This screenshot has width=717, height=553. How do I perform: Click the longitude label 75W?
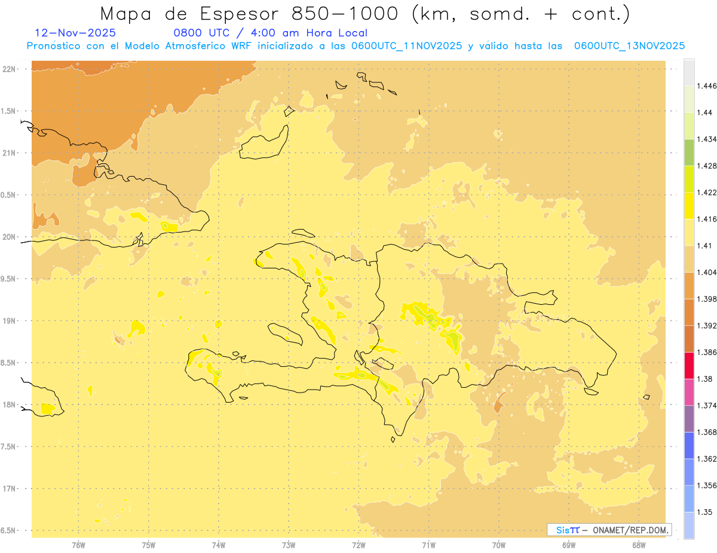(148, 545)
